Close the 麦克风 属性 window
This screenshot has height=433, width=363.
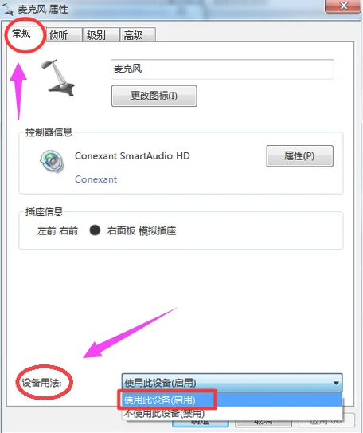pos(343,6)
